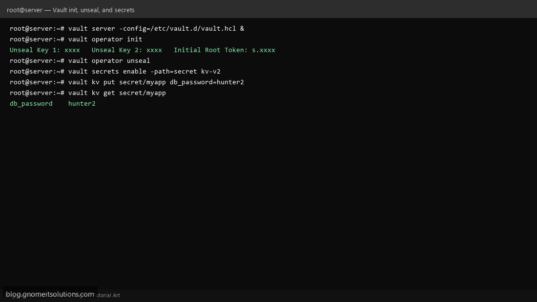The height and width of the screenshot is (302, 537).
Task: Click the "vault kv put secret/myapp db_password=hunter2" line
Action: click(127, 82)
